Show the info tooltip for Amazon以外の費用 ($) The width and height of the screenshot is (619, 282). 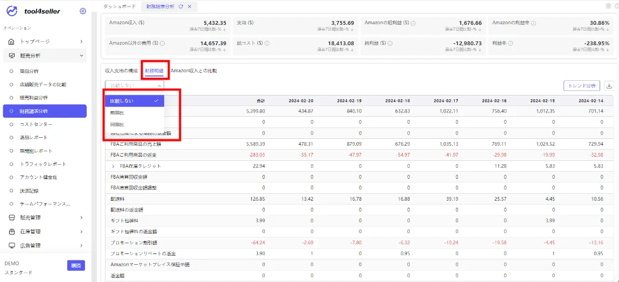[162, 44]
